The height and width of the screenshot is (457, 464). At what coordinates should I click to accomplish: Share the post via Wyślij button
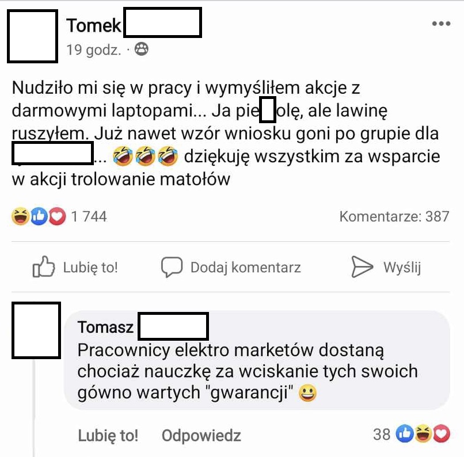click(x=386, y=267)
